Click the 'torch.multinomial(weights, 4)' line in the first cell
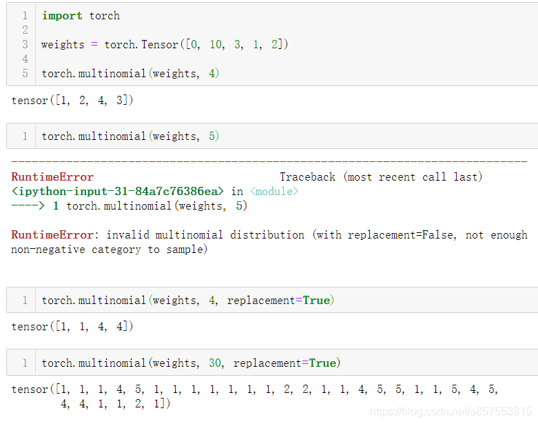Image resolution: width=538 pixels, height=424 pixels. click(130, 74)
